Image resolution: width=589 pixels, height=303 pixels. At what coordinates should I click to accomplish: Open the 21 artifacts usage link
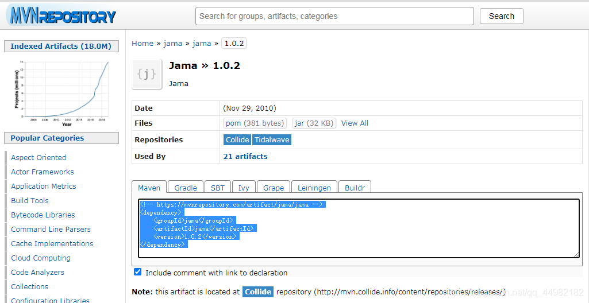(x=245, y=156)
